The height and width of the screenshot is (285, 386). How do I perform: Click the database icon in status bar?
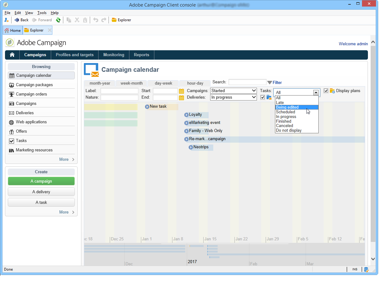[366, 269]
